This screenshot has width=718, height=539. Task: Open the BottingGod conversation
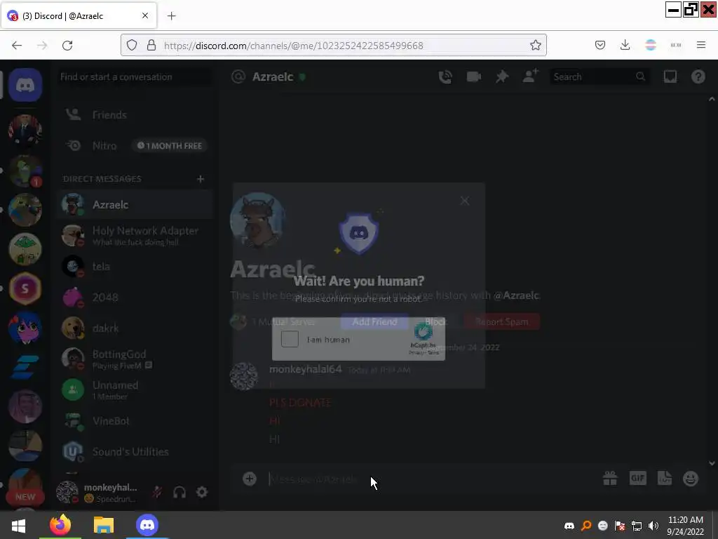coord(136,359)
